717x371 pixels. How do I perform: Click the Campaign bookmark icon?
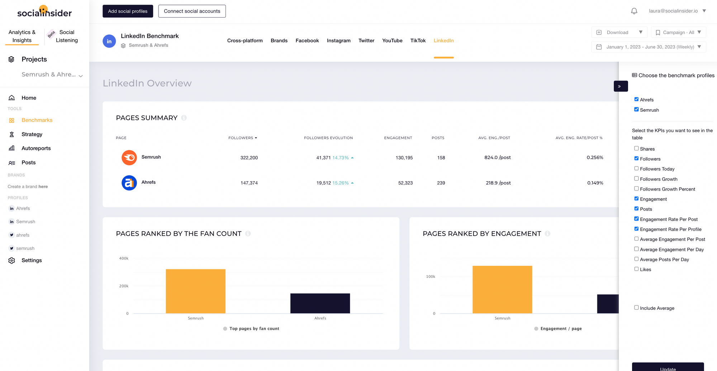click(x=658, y=33)
